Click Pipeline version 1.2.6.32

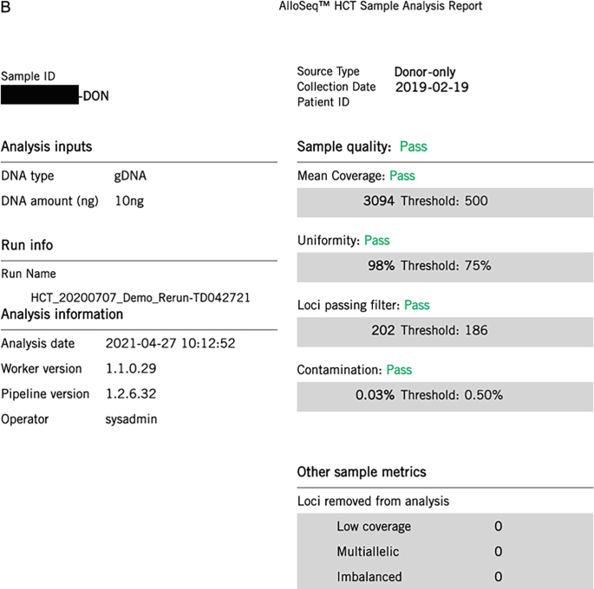[x=130, y=394]
